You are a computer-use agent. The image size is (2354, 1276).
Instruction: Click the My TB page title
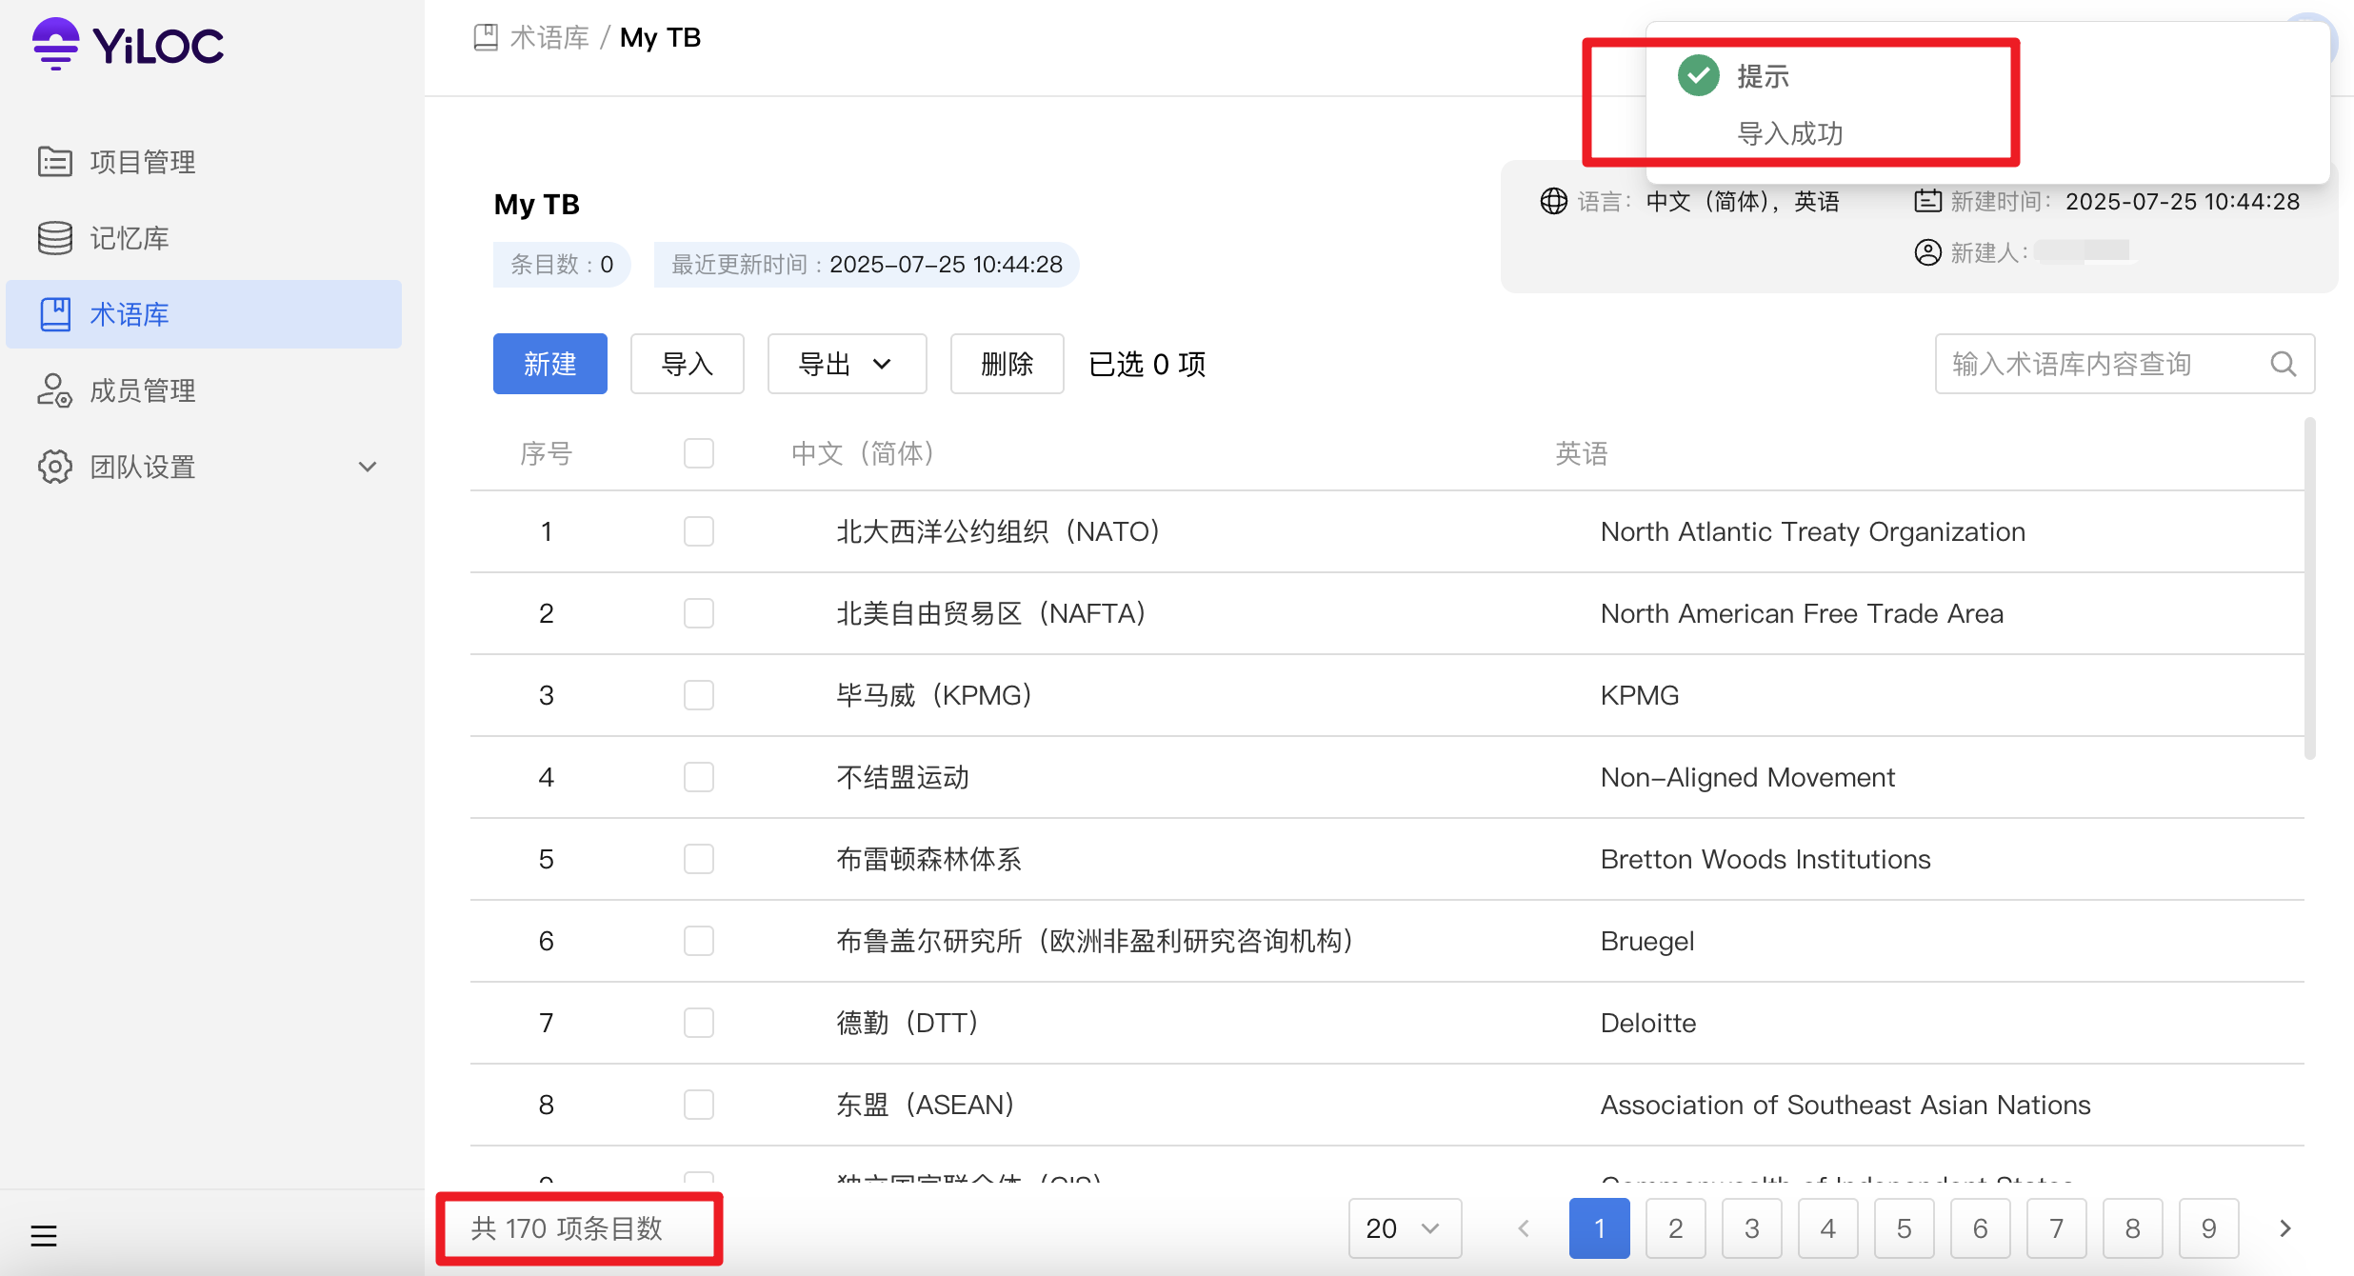coord(537,204)
